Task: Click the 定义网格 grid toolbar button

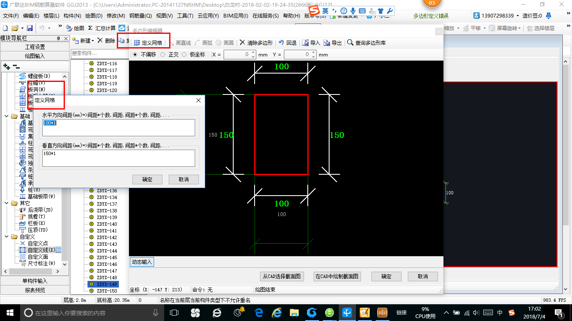Action: (x=148, y=43)
